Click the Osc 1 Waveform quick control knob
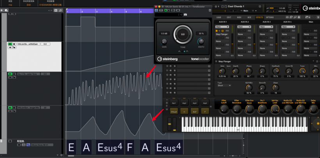This screenshot has width=320, height=158. coord(262,109)
